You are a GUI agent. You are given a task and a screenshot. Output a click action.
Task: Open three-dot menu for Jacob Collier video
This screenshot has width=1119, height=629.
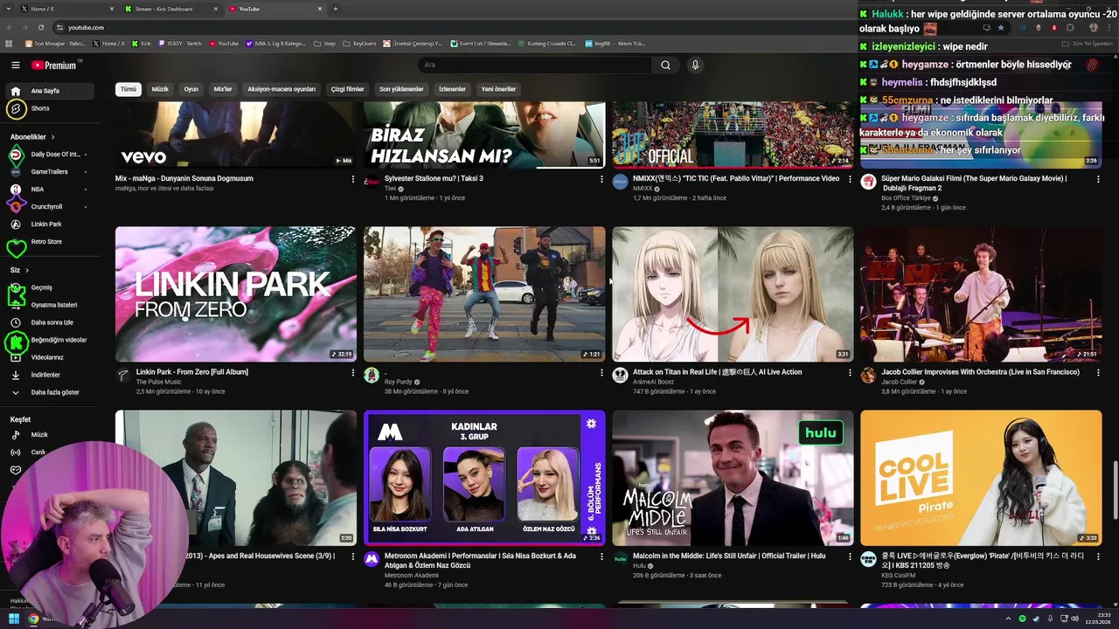pyautogui.click(x=1098, y=373)
